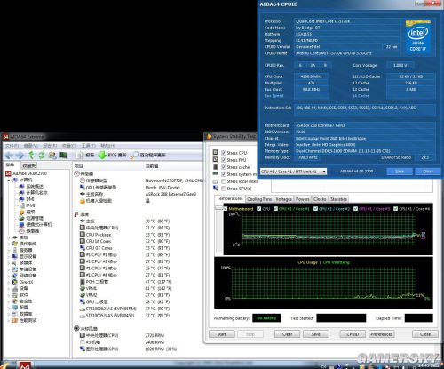The image size is (444, 369).
Task: Expand the DirectX tree node
Action: click(x=9, y=282)
